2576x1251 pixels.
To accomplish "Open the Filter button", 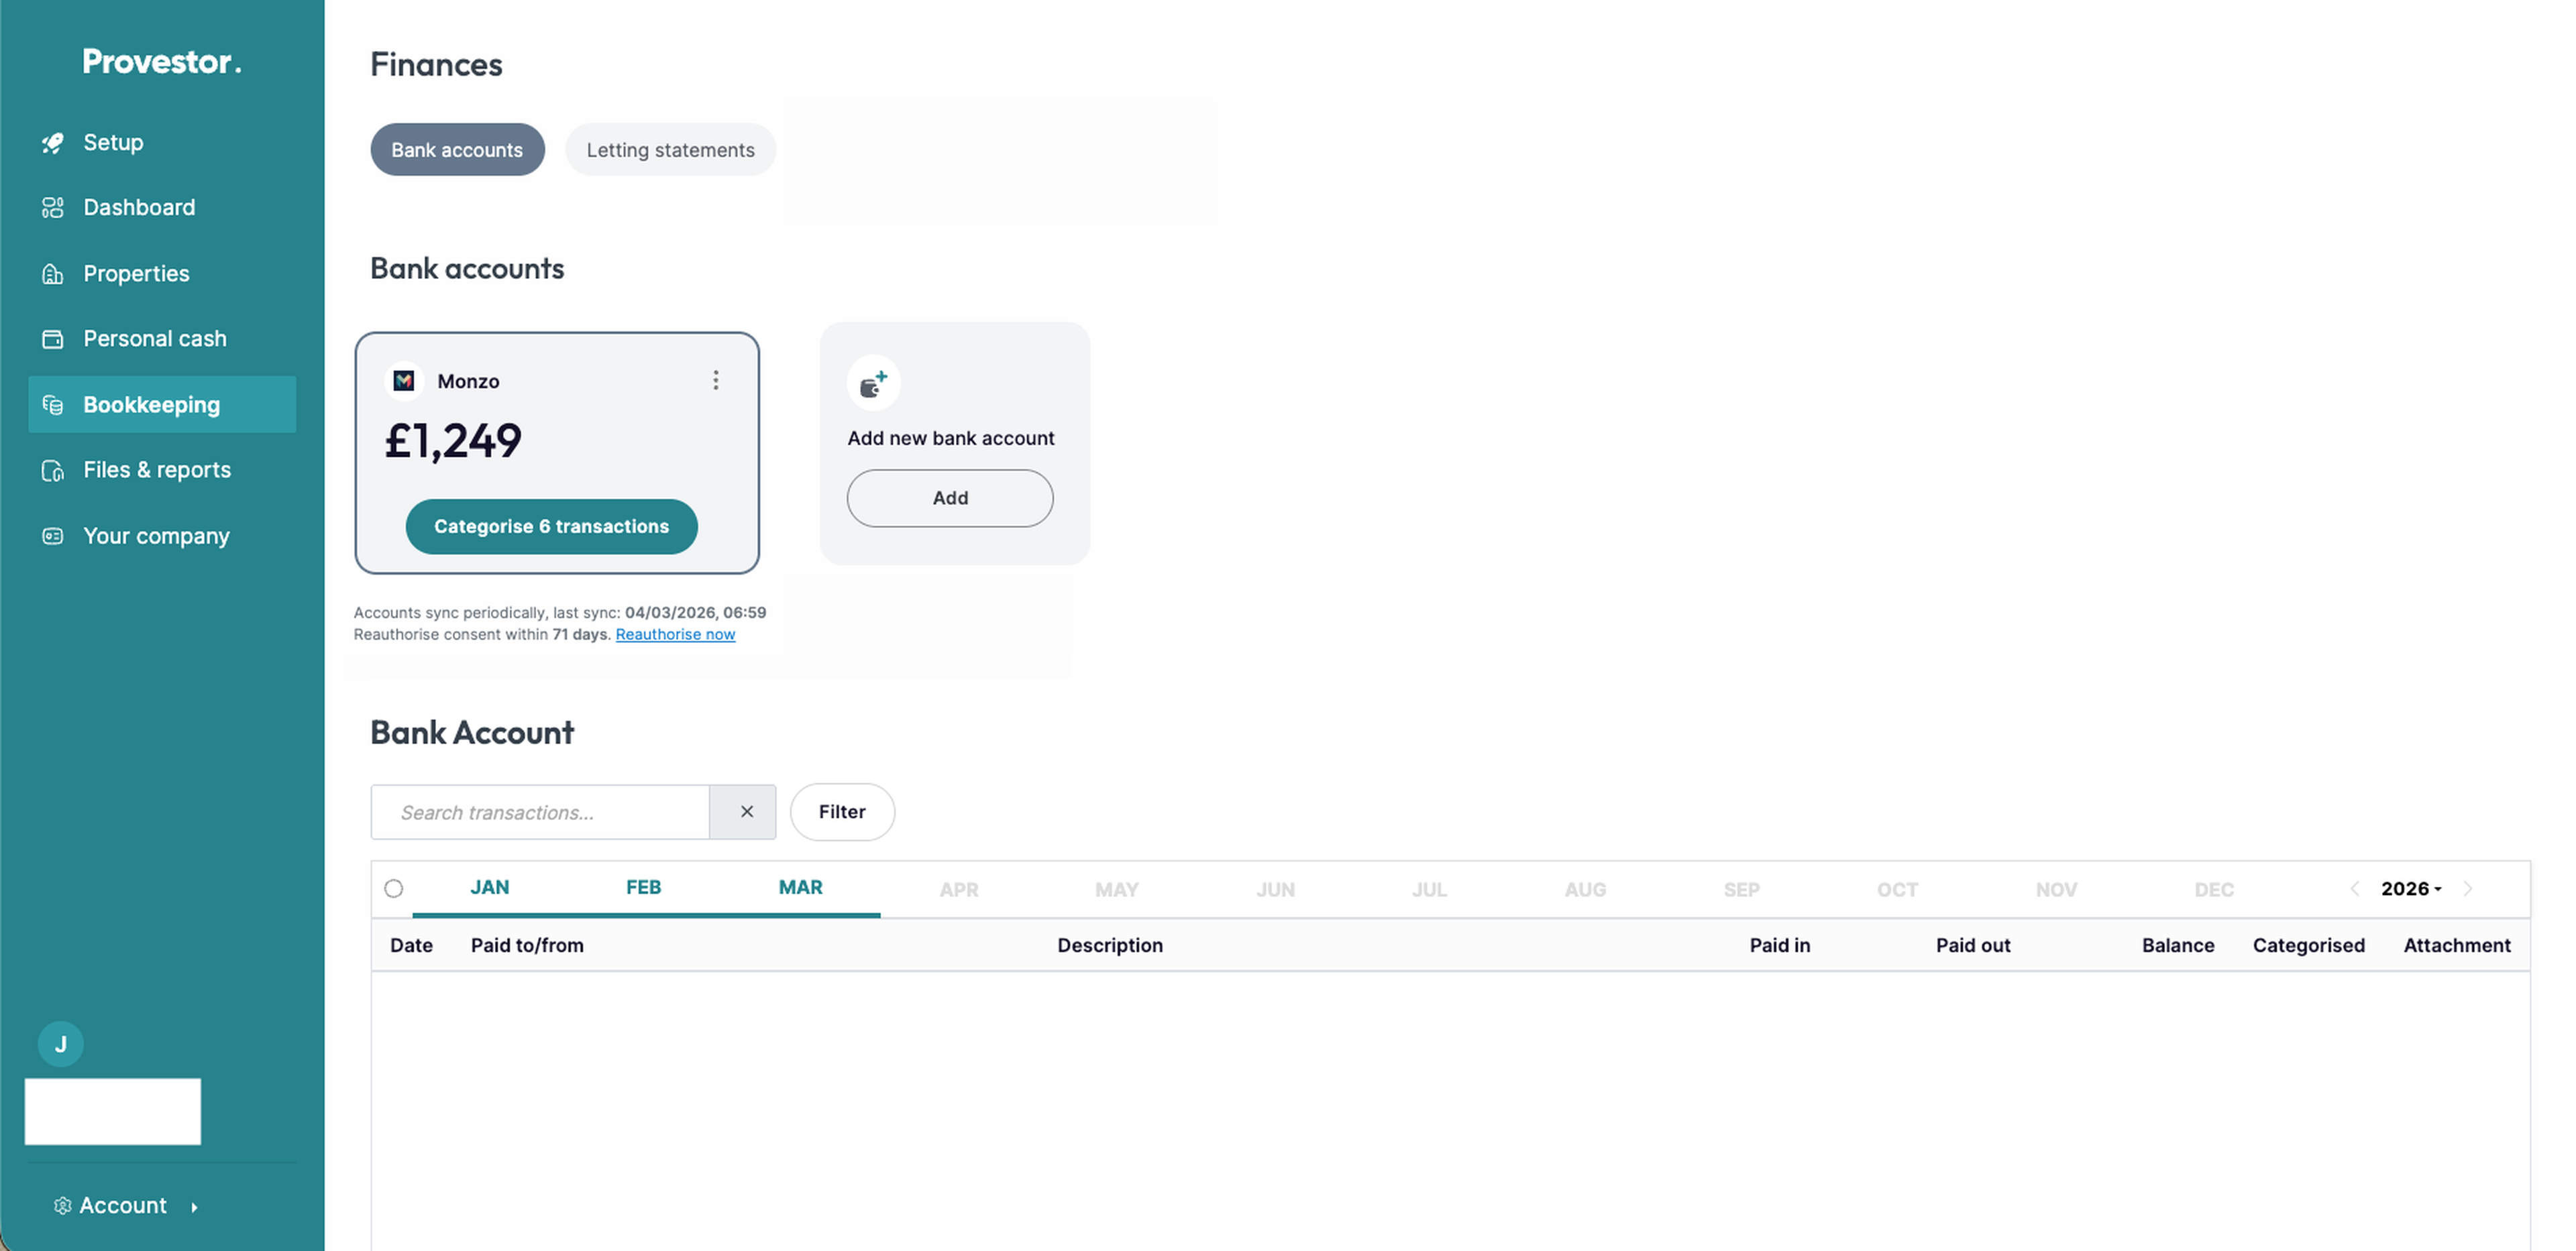I will [842, 813].
